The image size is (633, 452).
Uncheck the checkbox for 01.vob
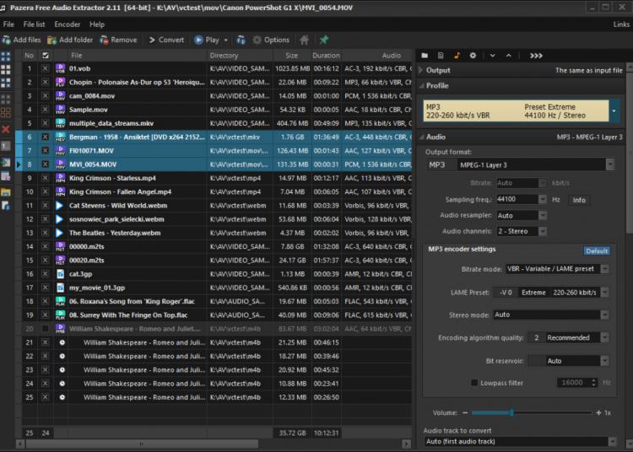(x=46, y=67)
